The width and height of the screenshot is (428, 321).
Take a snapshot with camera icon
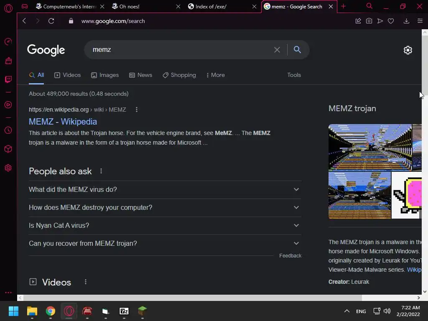coord(369,21)
